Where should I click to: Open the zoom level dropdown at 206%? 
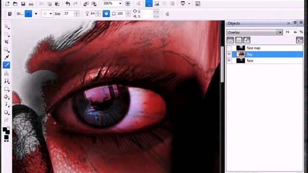coord(120,3)
